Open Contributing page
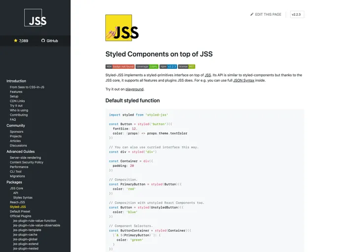The width and height of the screenshot is (339, 252). 19,115
